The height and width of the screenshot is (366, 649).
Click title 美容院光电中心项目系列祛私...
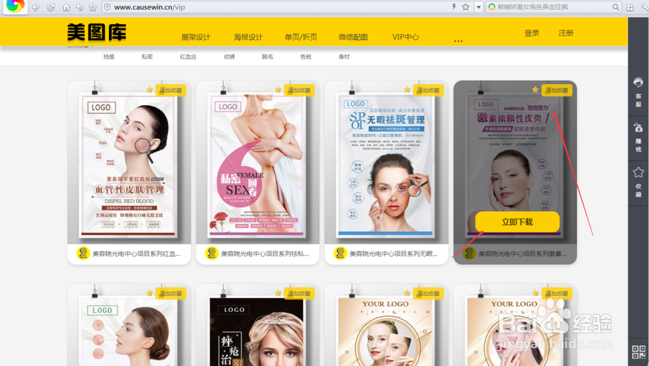coord(265,254)
